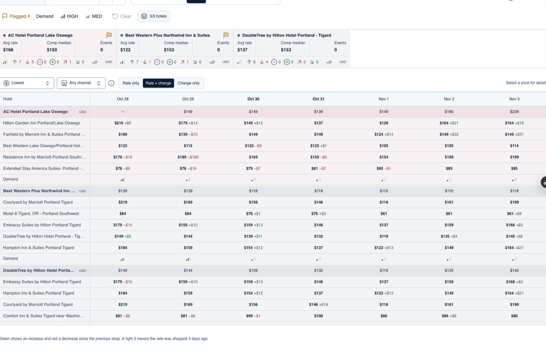Click Hilton Garden Inn Oct 28 rate $216

point(123,123)
